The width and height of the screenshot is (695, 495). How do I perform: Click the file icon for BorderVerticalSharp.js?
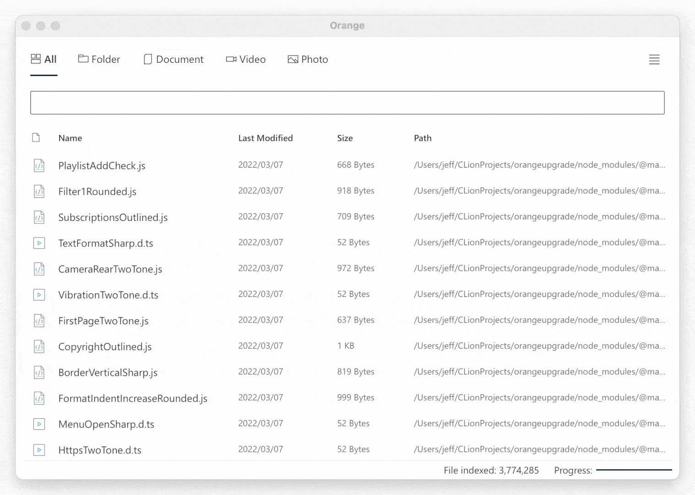(39, 373)
